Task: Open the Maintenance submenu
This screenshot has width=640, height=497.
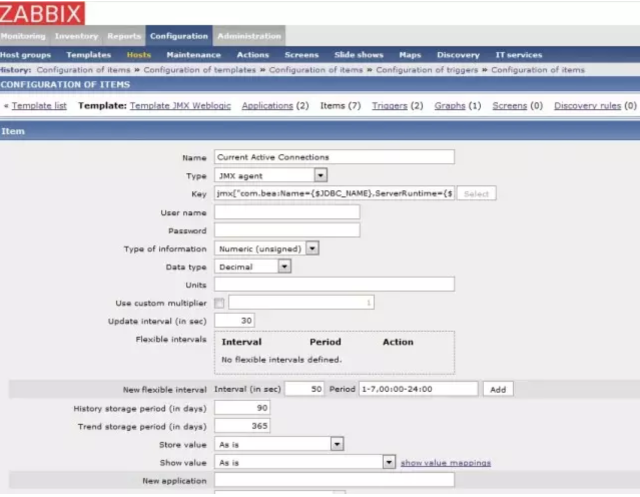Action: [x=193, y=55]
